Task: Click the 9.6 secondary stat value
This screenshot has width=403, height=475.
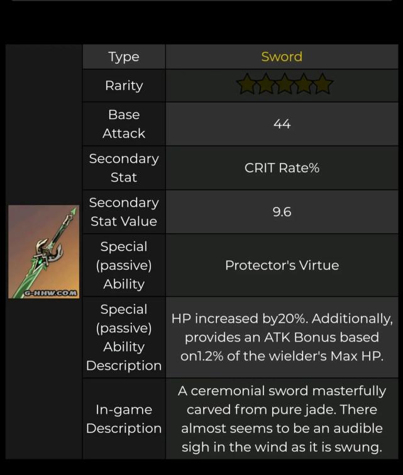Action: click(x=282, y=212)
